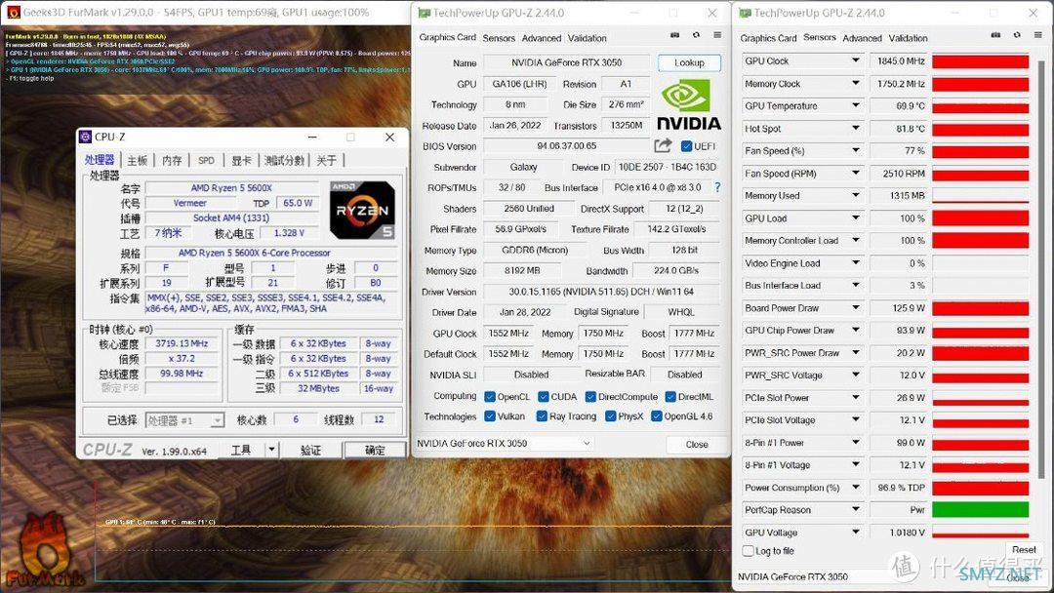Click the green PerfCap Reason bar

[980, 510]
